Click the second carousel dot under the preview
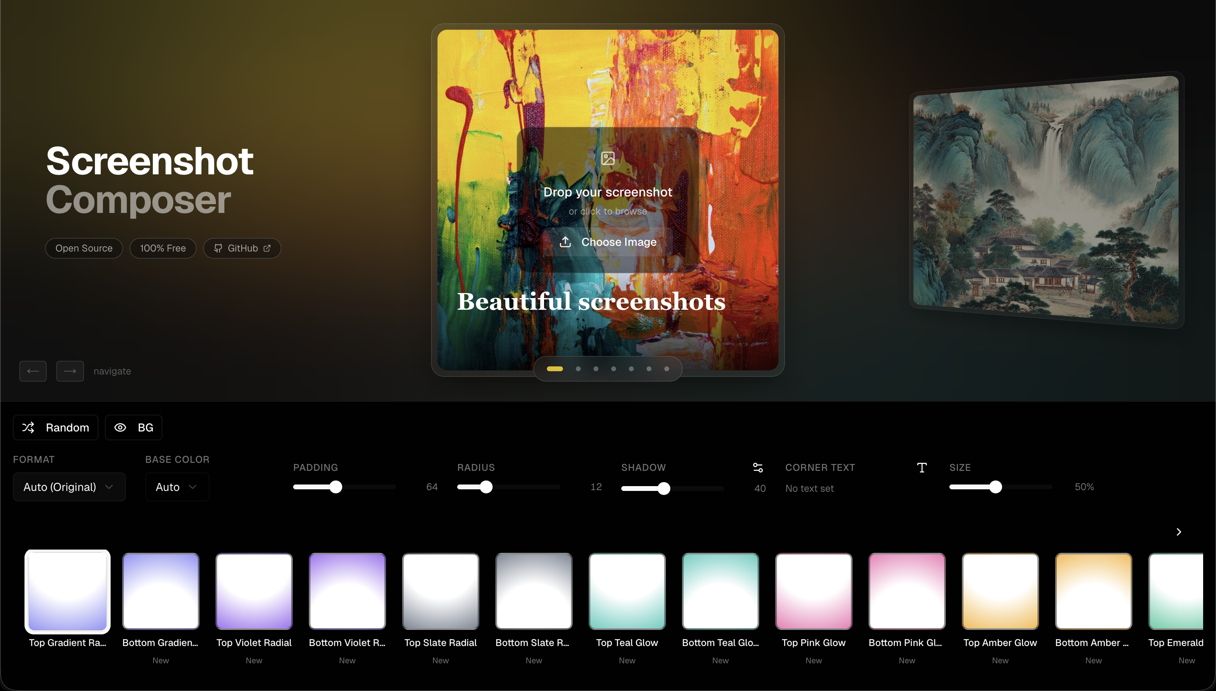Viewport: 1216px width, 691px height. 577,369
